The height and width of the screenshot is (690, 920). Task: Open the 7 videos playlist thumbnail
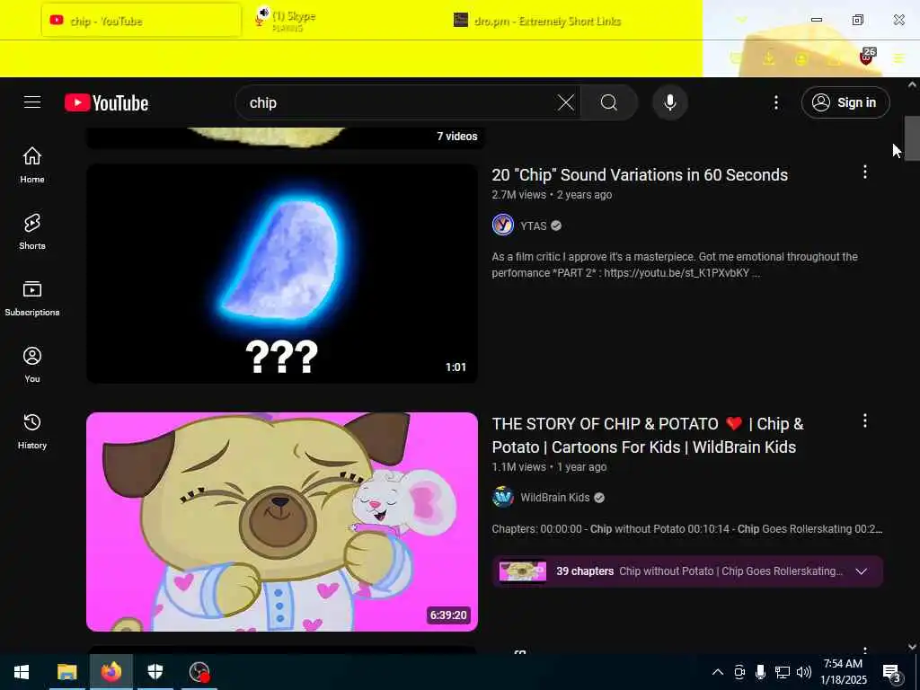click(x=285, y=137)
